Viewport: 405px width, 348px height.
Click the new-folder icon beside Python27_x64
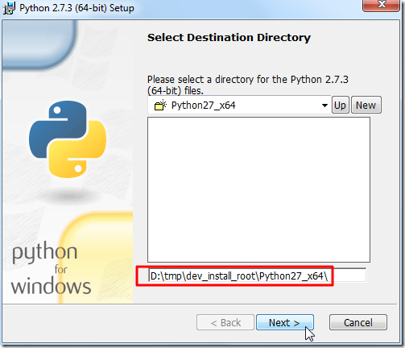point(160,106)
